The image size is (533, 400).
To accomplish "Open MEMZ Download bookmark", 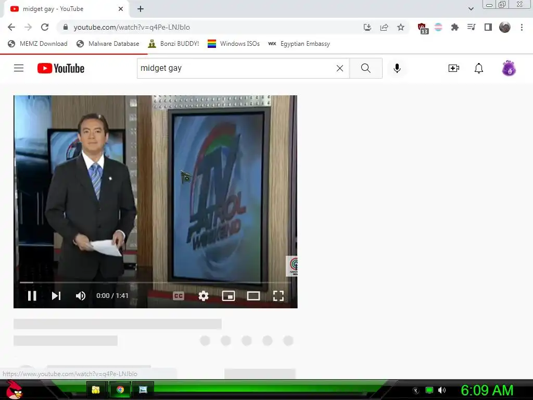I will pos(37,44).
